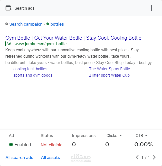The image size is (162, 166).
Task: Open the three-dot more options menu
Action: click(x=151, y=8)
